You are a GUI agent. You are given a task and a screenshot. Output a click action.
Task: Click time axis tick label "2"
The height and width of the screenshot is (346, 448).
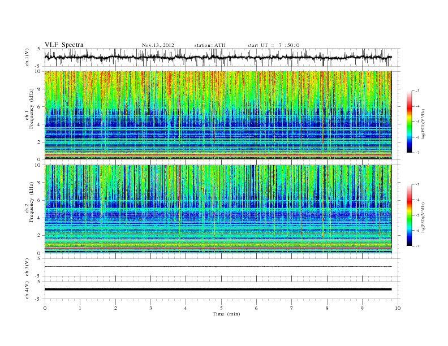tap(115, 308)
